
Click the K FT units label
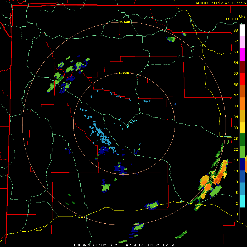tap(232, 19)
